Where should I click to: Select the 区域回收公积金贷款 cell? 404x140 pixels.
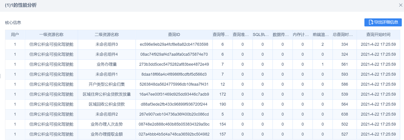[x=107, y=104]
